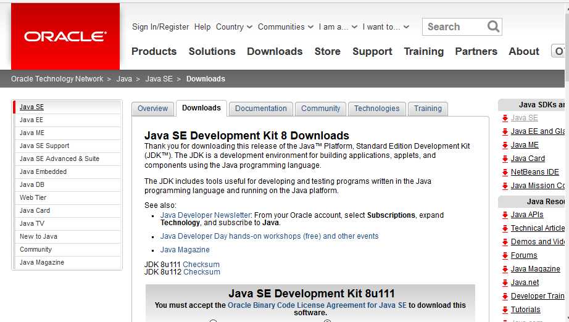This screenshot has width=569, height=322.
Task: Open NetBeans IDE link in right sidebar
Action: tap(535, 172)
